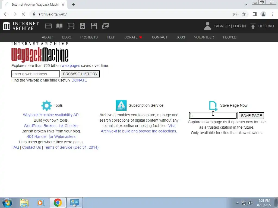Image resolution: width=278 pixels, height=208 pixels.
Task: Click DONATE link below search box
Action: (79, 80)
